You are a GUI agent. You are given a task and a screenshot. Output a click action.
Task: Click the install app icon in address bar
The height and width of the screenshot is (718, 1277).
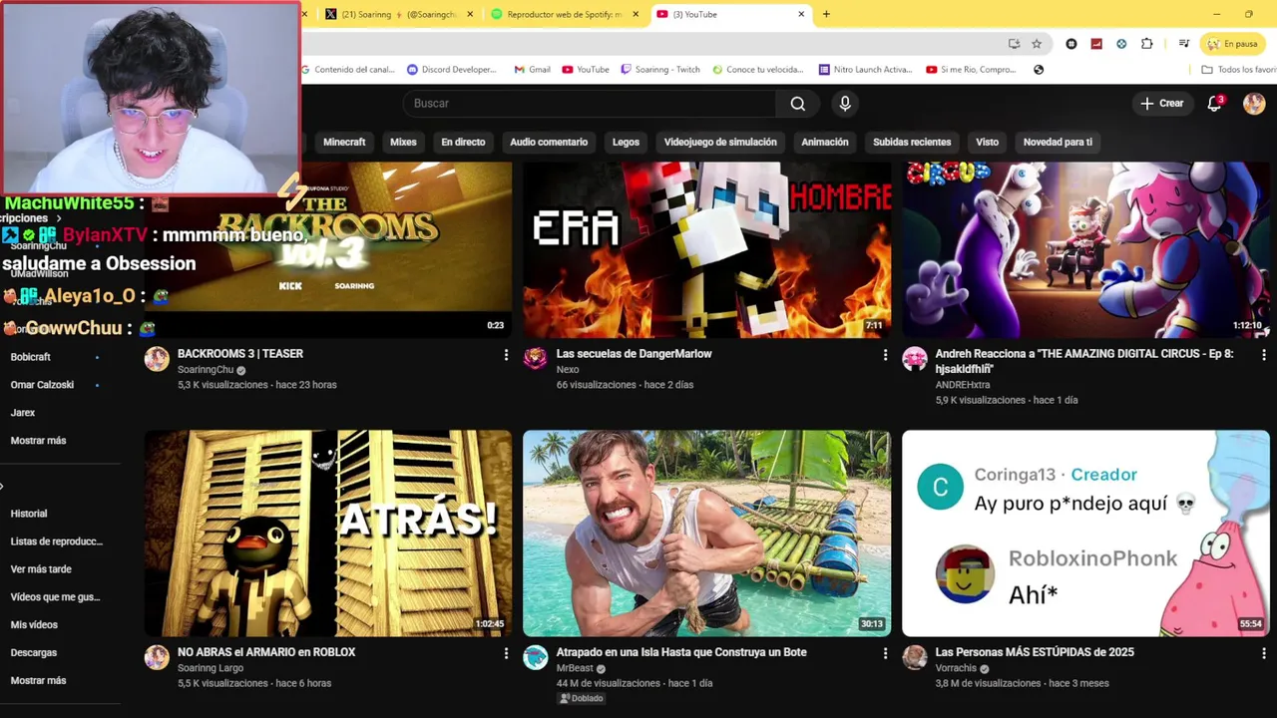1014,44
